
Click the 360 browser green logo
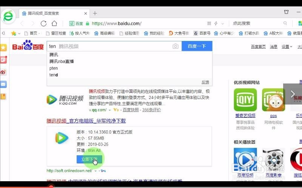click(x=8, y=17)
